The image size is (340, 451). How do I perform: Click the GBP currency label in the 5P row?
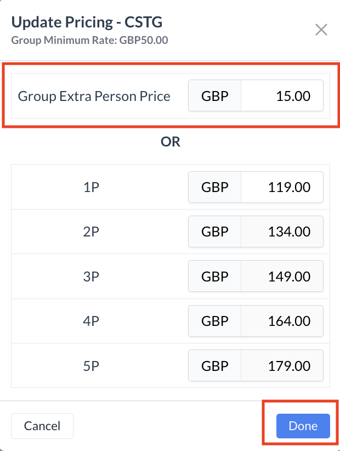point(215,366)
